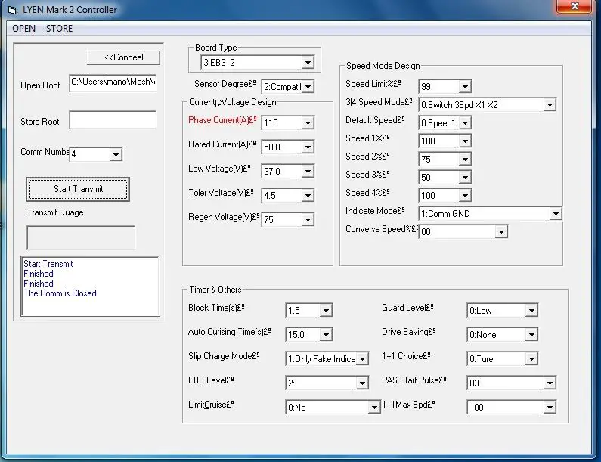Open the Sensor Degree dropdown

pos(308,87)
